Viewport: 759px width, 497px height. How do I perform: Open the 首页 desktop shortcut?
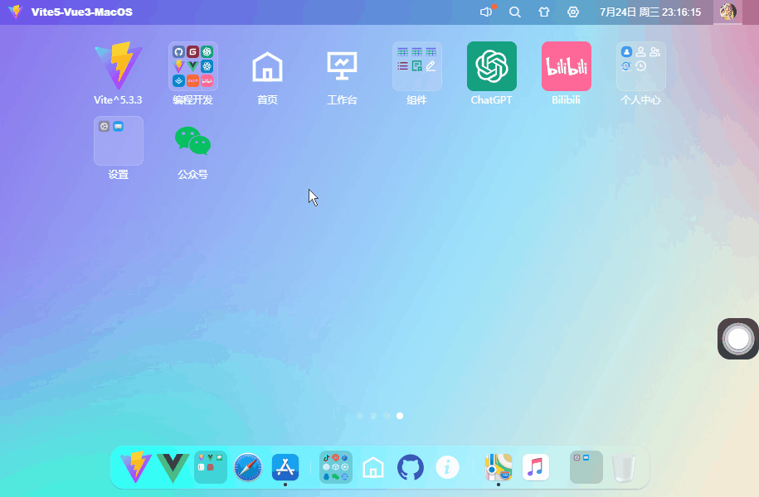267,66
